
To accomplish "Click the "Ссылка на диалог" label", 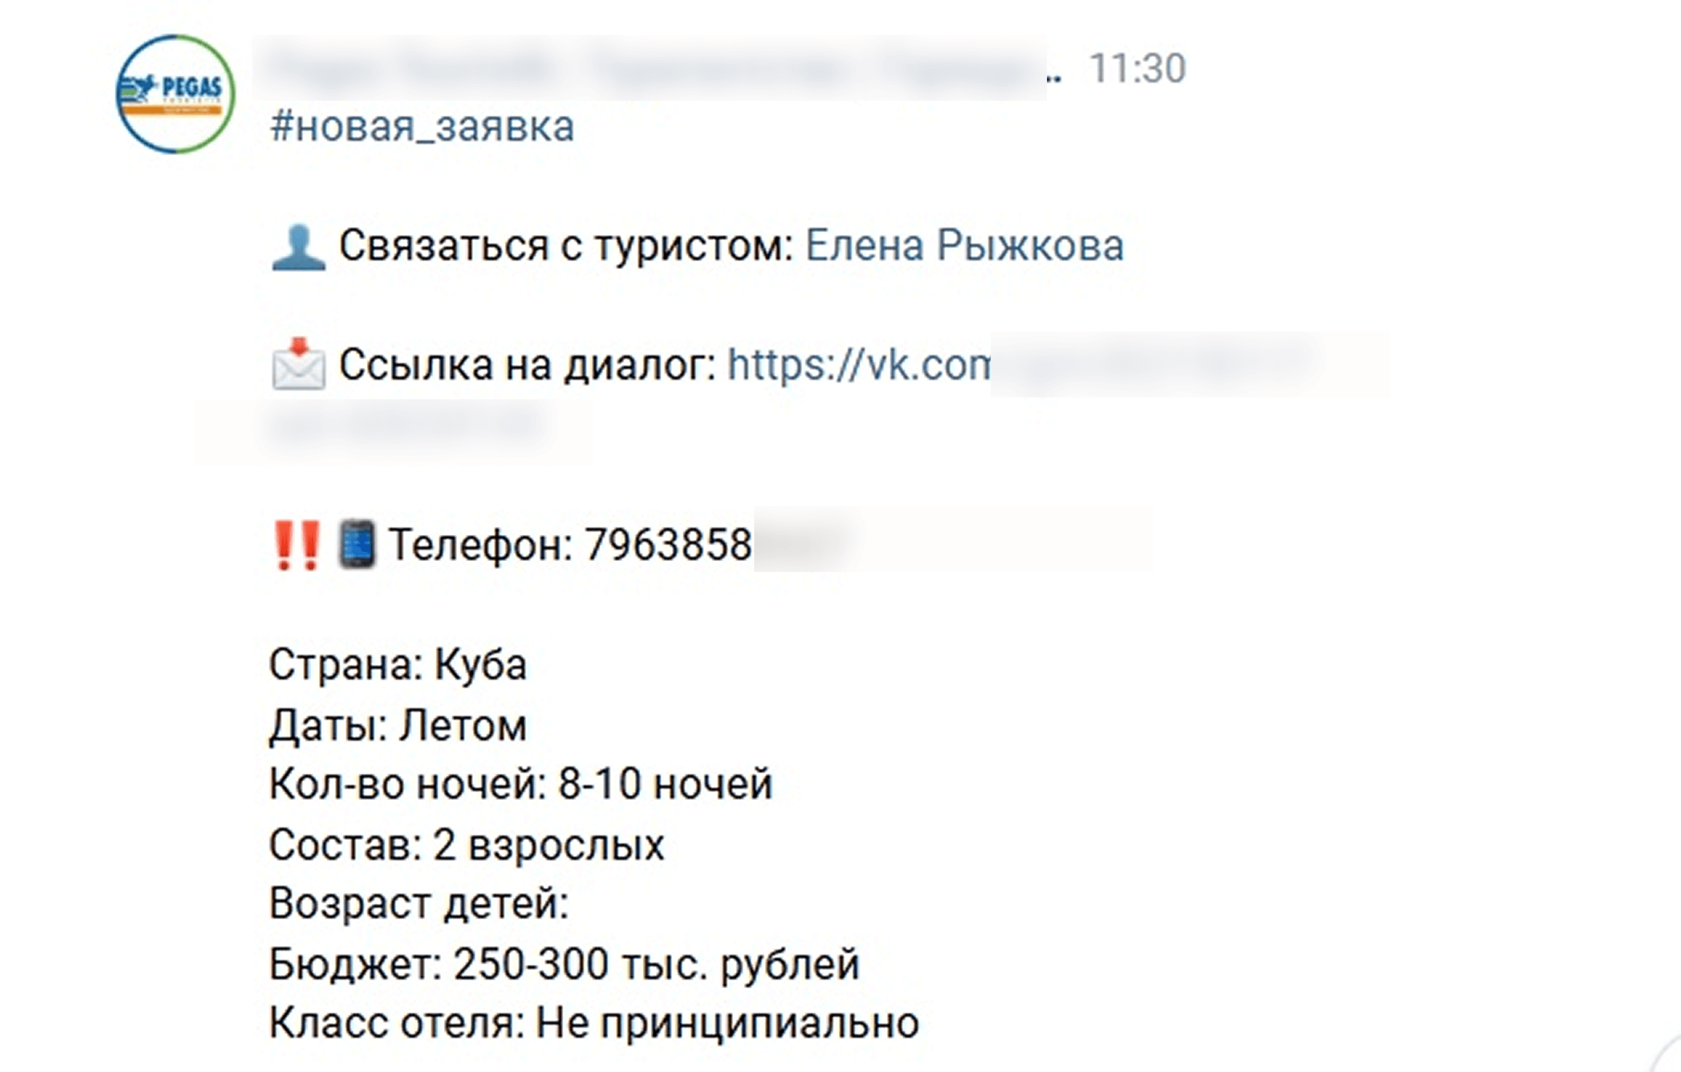I will (528, 364).
